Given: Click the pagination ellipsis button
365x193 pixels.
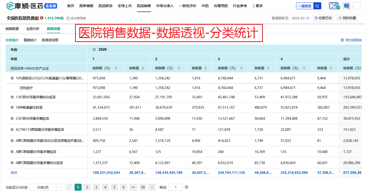Looking at the screenshot, I should [x=133, y=187].
